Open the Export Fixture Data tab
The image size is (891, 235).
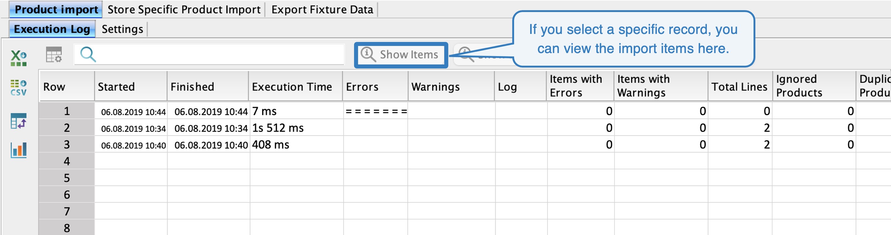pyautogui.click(x=322, y=10)
